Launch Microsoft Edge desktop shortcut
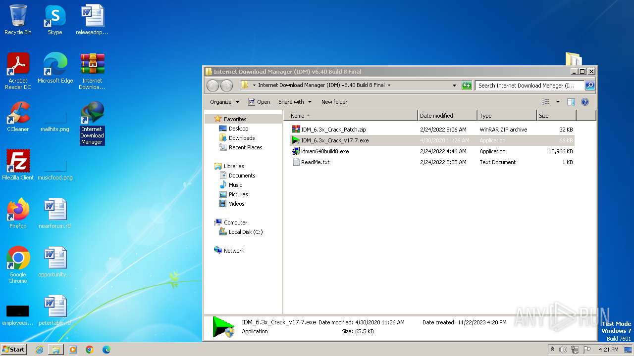 pos(55,68)
